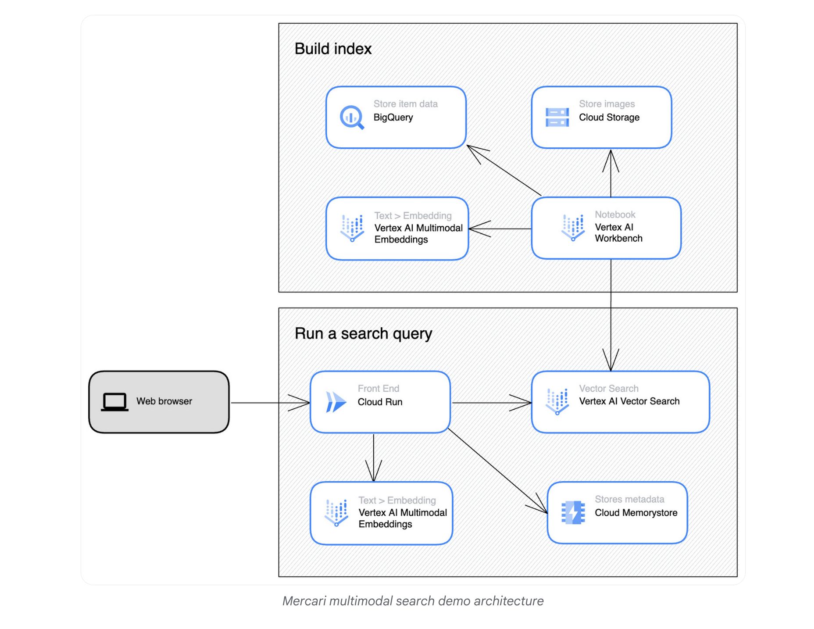Click the "Cloud Storage" text
The image size is (814, 629).
click(x=609, y=118)
